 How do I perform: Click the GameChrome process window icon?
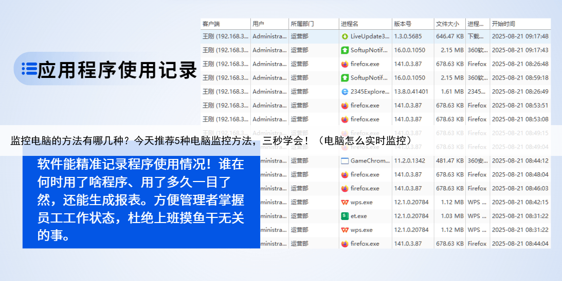pyautogui.click(x=345, y=160)
